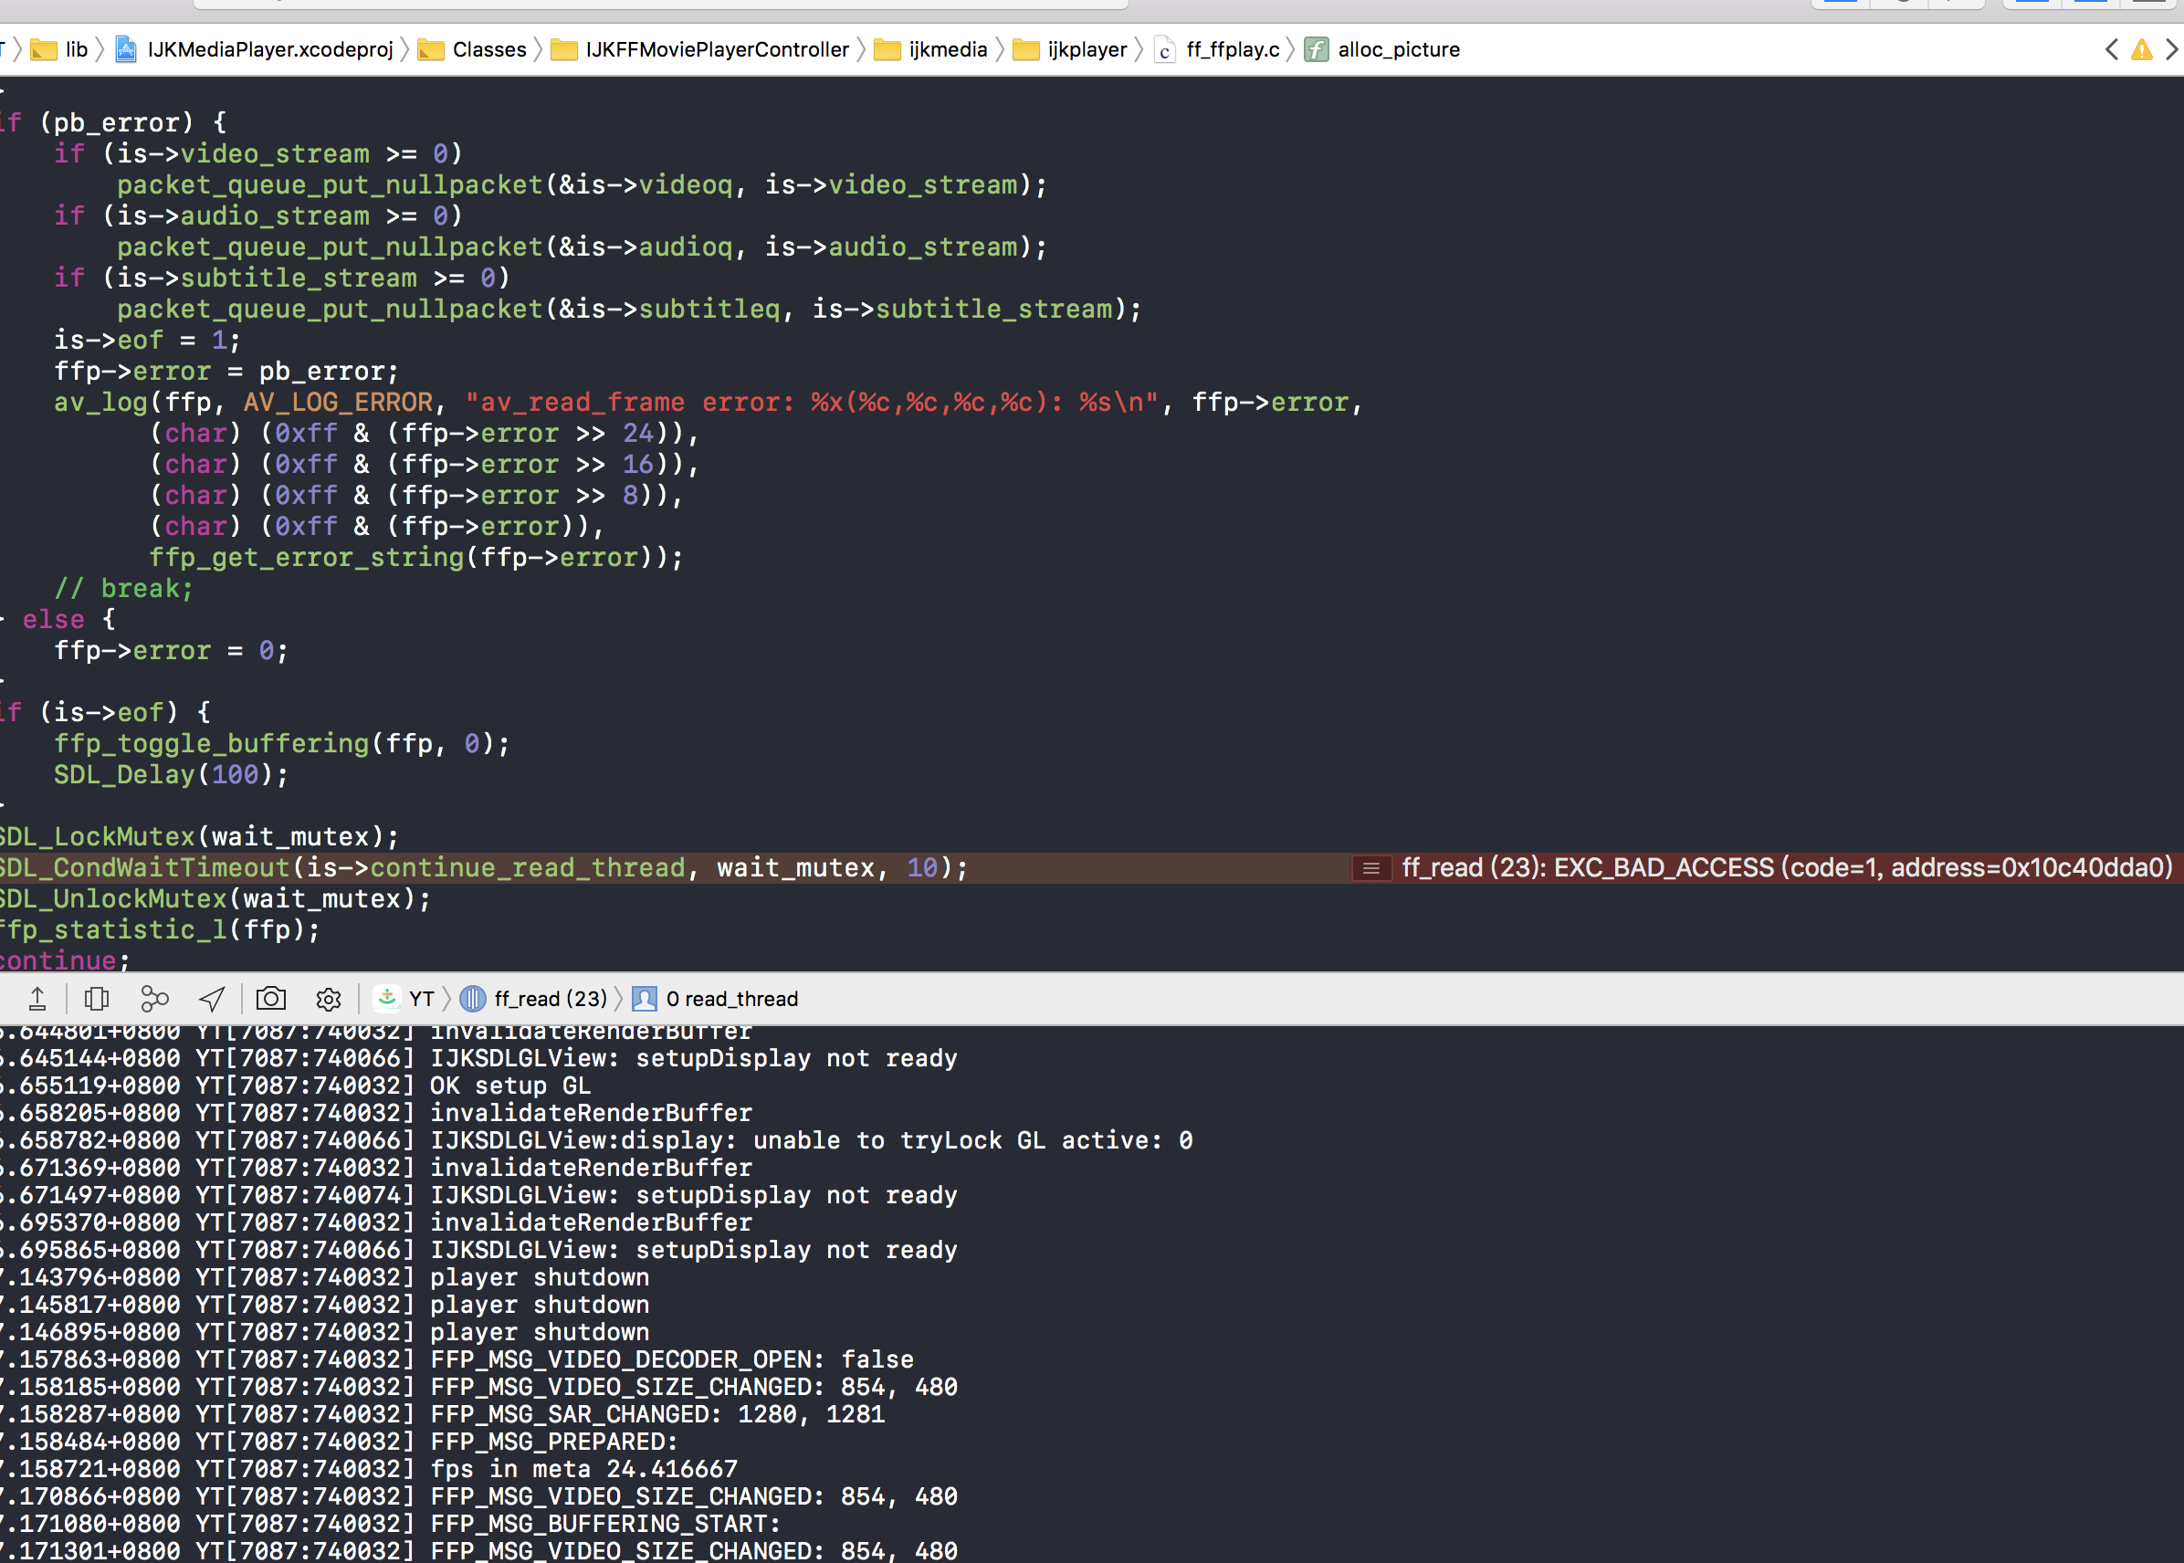
Task: Click the ffp_get_error_string call
Action: pyautogui.click(x=415, y=557)
